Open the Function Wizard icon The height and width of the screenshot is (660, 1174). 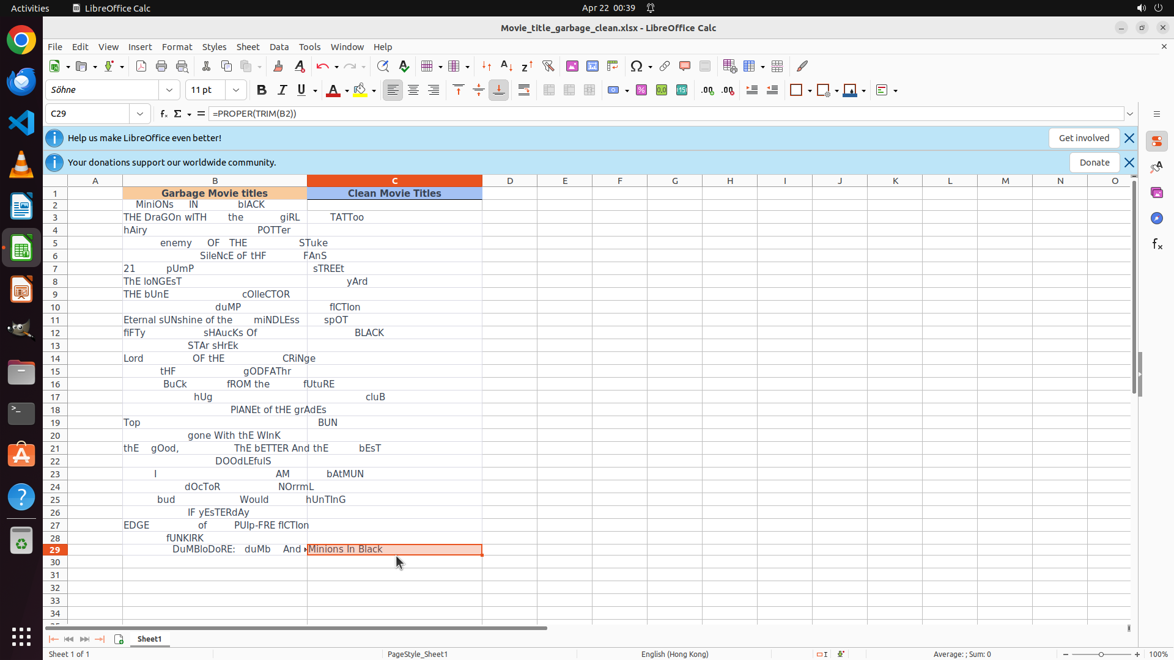tap(163, 114)
